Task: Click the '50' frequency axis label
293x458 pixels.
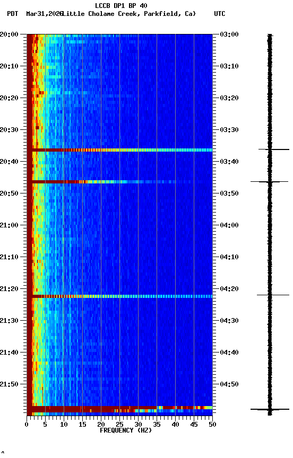Action: tap(212, 425)
